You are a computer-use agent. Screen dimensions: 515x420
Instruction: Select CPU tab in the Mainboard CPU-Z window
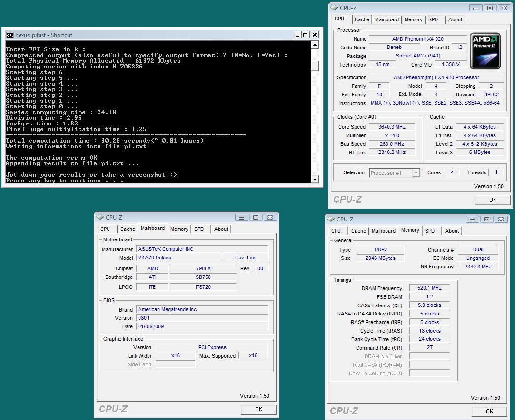tap(106, 229)
